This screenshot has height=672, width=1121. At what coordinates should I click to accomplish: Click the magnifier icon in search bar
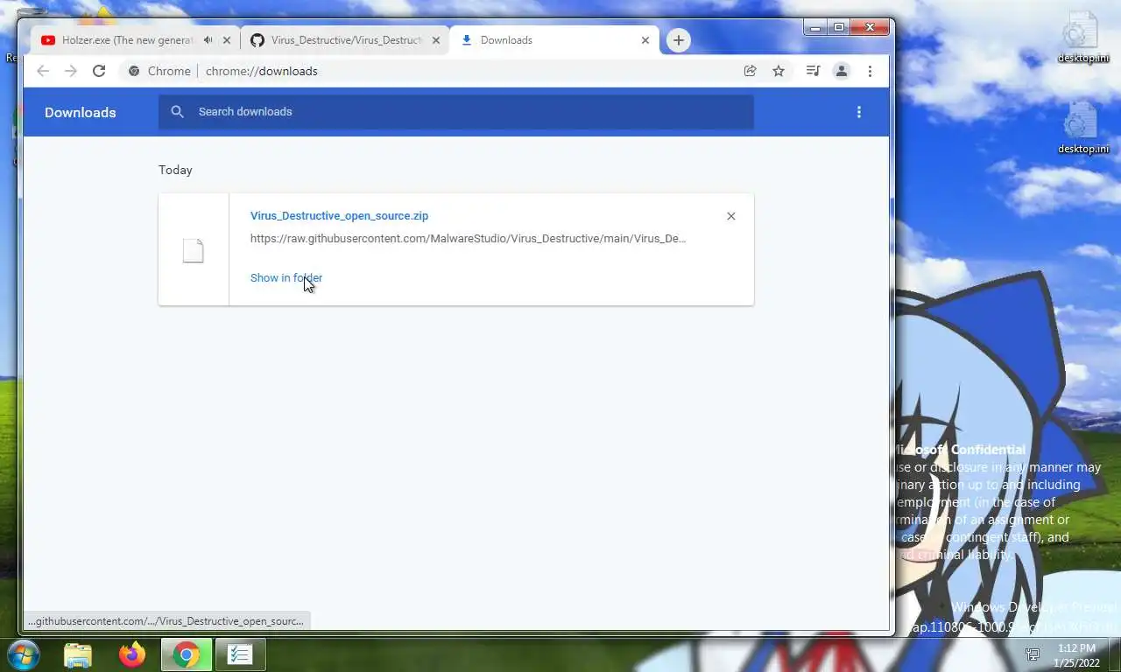click(178, 112)
